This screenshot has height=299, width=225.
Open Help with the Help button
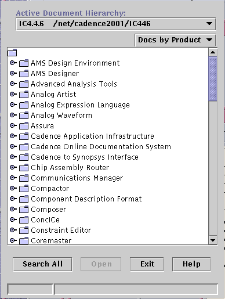pyautogui.click(x=191, y=264)
